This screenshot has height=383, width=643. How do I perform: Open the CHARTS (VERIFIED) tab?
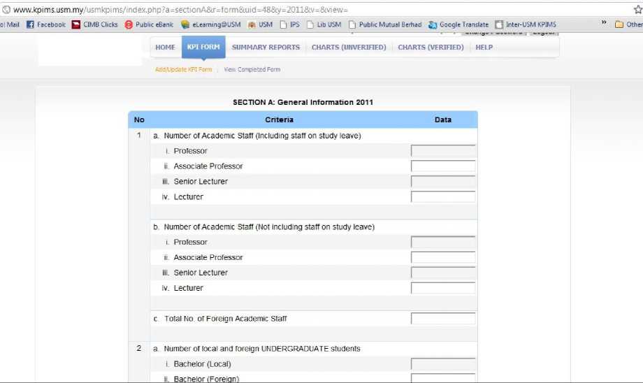[x=431, y=48]
